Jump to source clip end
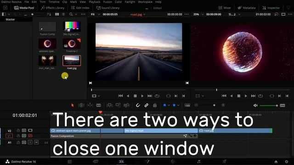This screenshot has height=165, width=294. pos(150,96)
